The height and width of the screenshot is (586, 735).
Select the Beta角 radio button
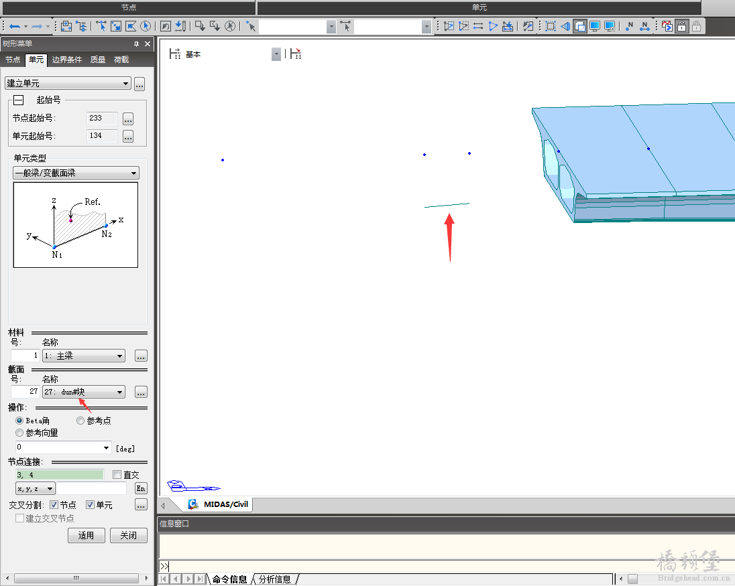click(x=19, y=421)
